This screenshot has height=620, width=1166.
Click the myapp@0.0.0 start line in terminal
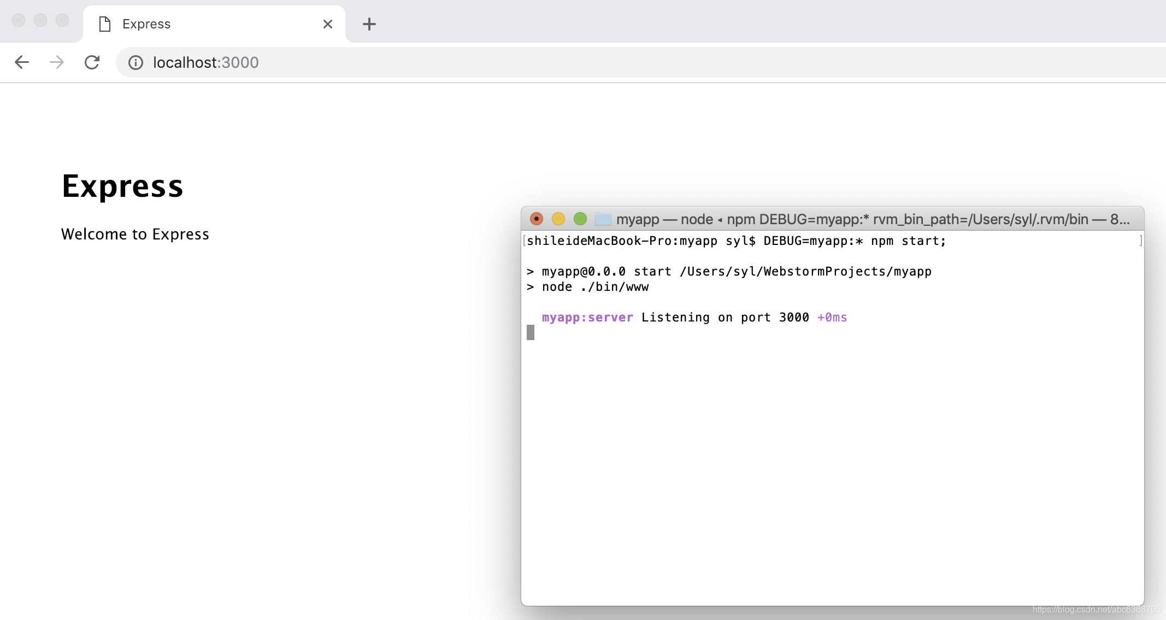729,272
